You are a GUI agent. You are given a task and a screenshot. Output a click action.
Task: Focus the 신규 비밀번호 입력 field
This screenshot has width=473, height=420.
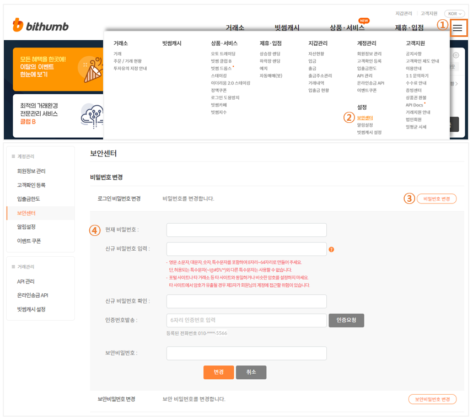[246, 249]
